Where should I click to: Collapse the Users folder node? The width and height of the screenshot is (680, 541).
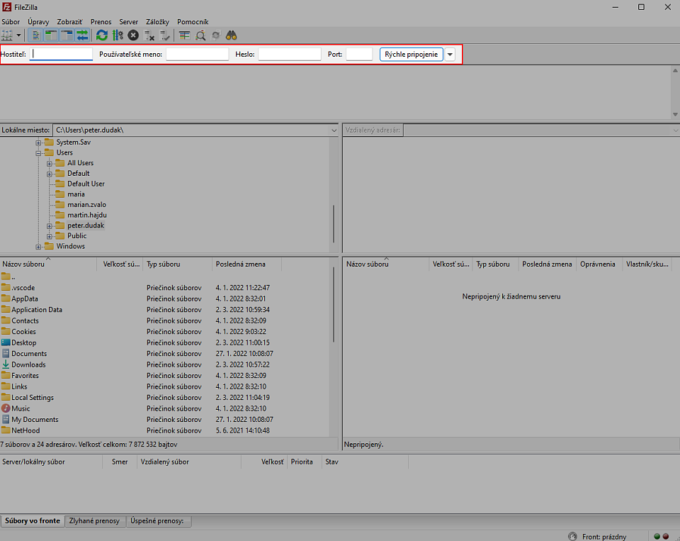click(x=38, y=153)
